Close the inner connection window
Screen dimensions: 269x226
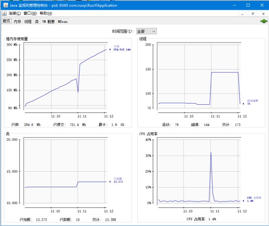263,14
